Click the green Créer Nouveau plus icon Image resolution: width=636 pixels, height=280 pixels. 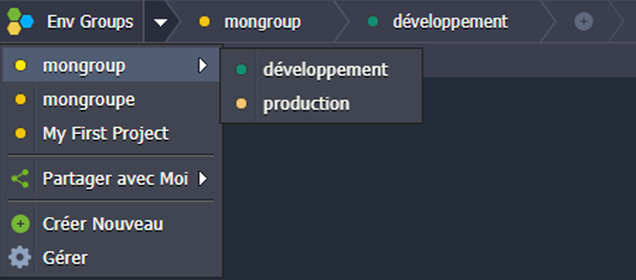pos(21,224)
